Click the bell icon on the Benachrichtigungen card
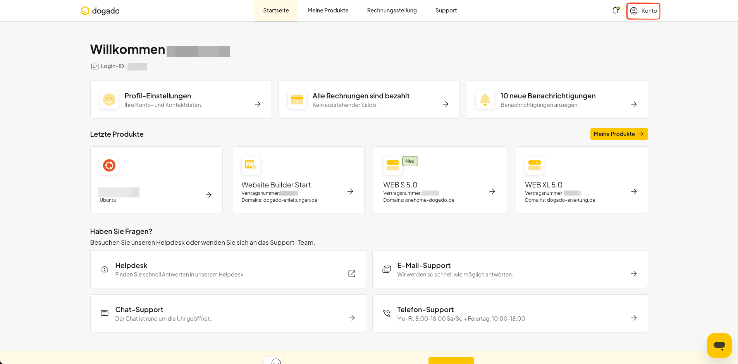738x364 pixels. point(485,100)
